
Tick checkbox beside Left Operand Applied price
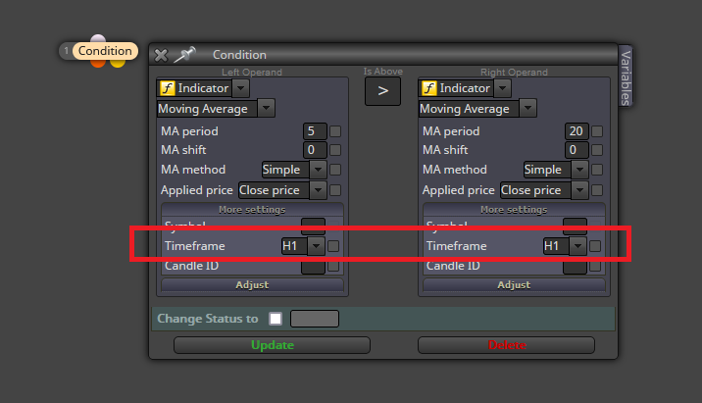click(x=335, y=190)
